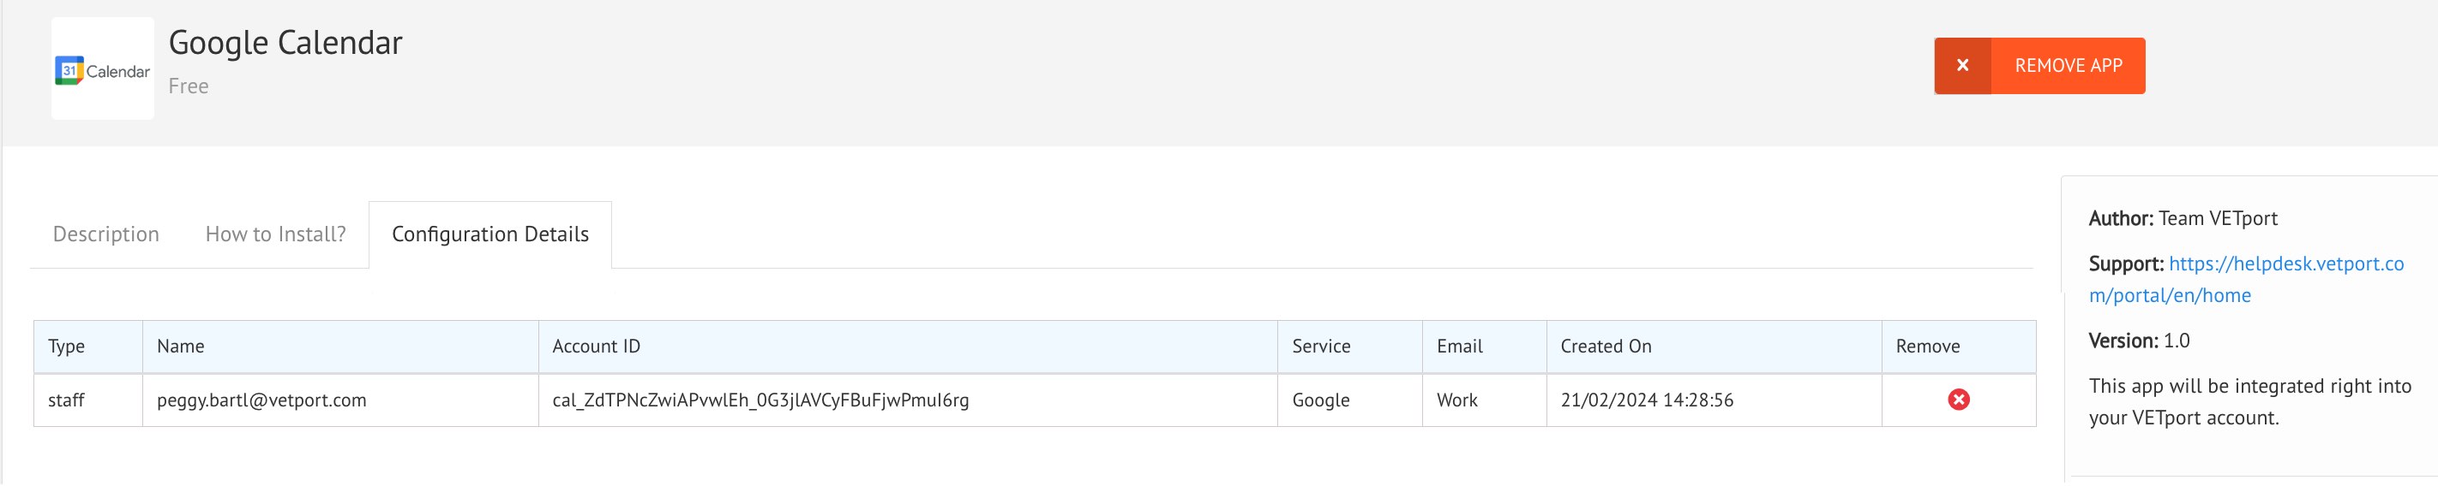This screenshot has height=486, width=2438.
Task: Click the Created On column header
Action: coord(1714,347)
